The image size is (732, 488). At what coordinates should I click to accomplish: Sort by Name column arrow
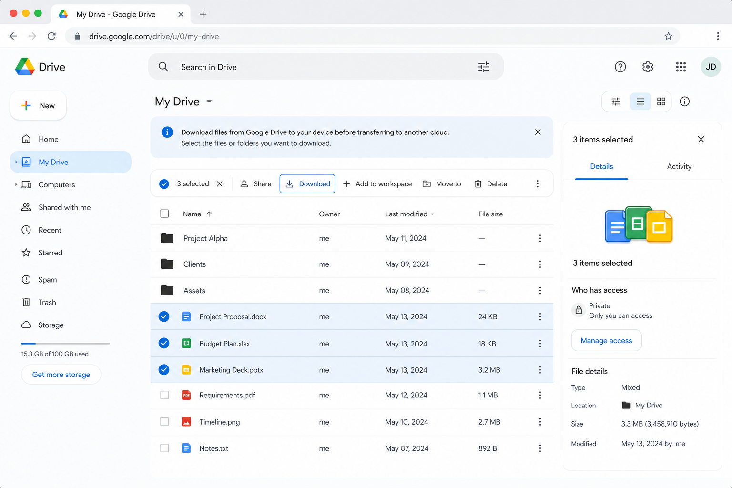pos(209,214)
